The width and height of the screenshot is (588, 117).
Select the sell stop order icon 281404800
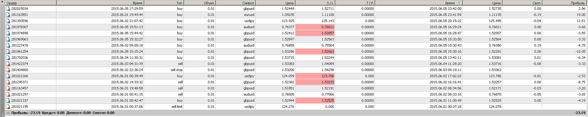(x=8, y=70)
